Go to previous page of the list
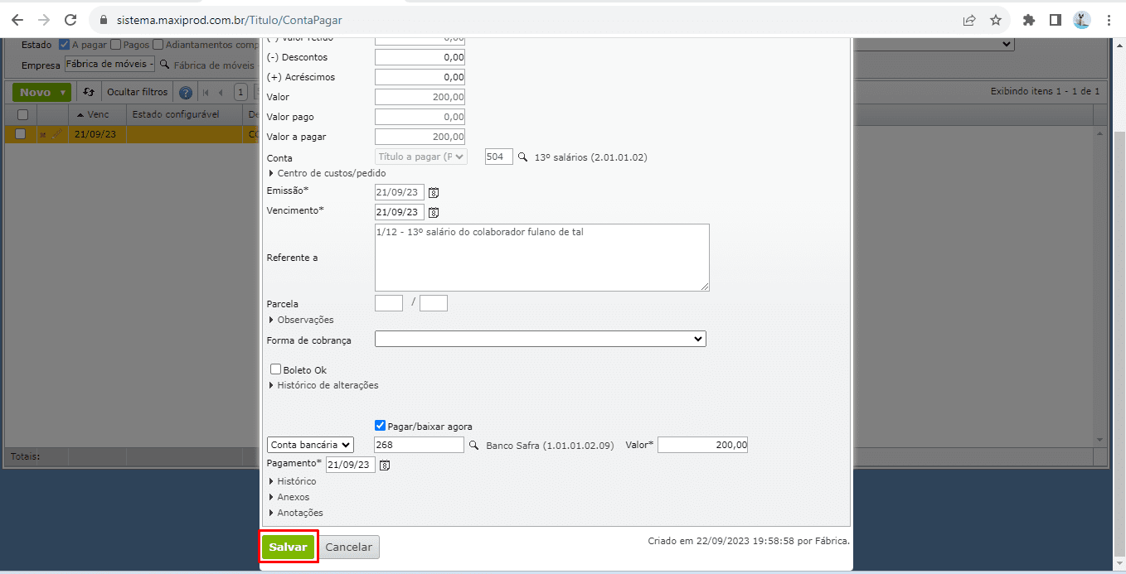The image size is (1126, 574). point(221,93)
